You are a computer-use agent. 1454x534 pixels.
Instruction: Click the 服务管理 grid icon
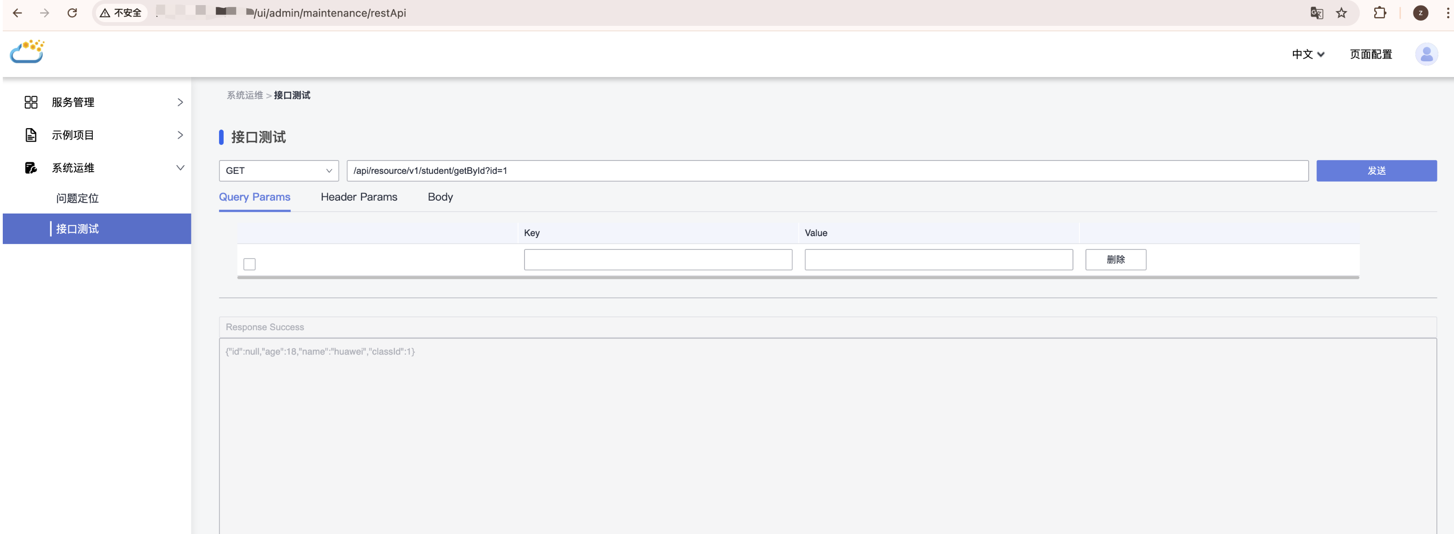(31, 102)
